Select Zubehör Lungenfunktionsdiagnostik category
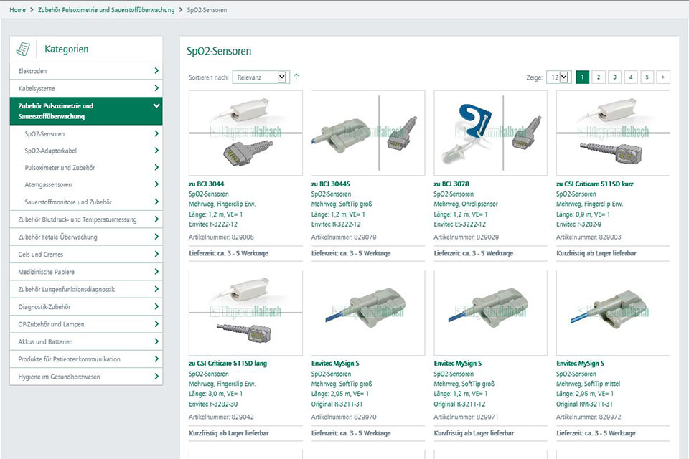 [x=86, y=290]
